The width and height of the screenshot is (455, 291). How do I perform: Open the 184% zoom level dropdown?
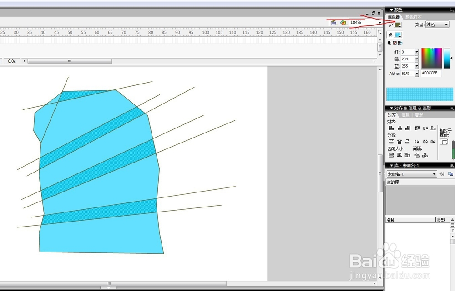[380, 23]
